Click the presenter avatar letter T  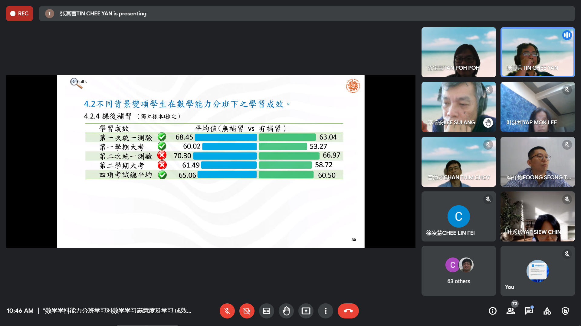coord(50,14)
